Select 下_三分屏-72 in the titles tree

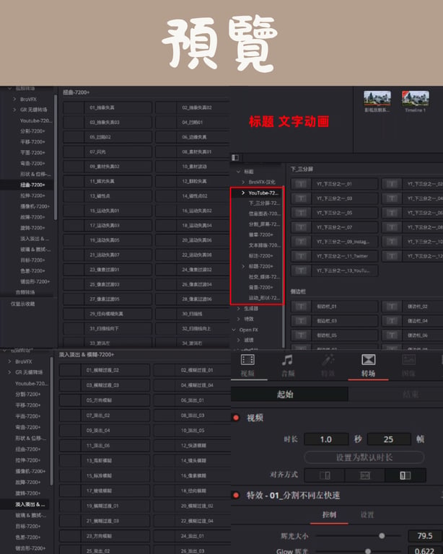pos(264,203)
